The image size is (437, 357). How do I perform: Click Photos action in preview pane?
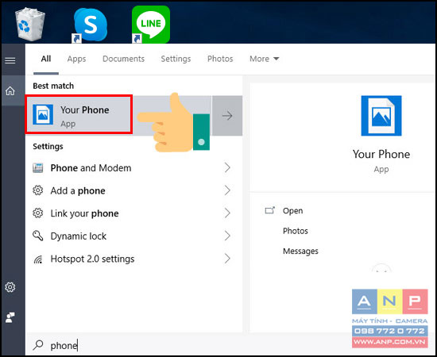pyautogui.click(x=295, y=231)
